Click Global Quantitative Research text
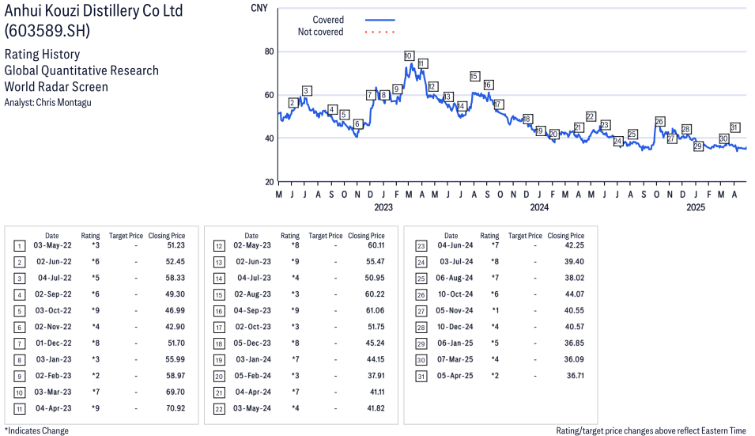755x436 pixels. 81,70
